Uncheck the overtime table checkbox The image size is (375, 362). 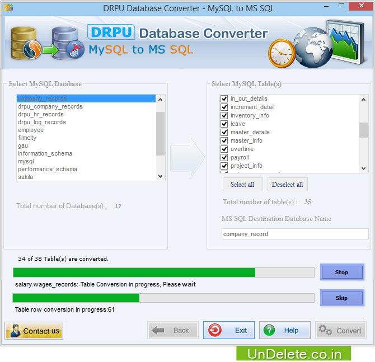[x=224, y=149]
